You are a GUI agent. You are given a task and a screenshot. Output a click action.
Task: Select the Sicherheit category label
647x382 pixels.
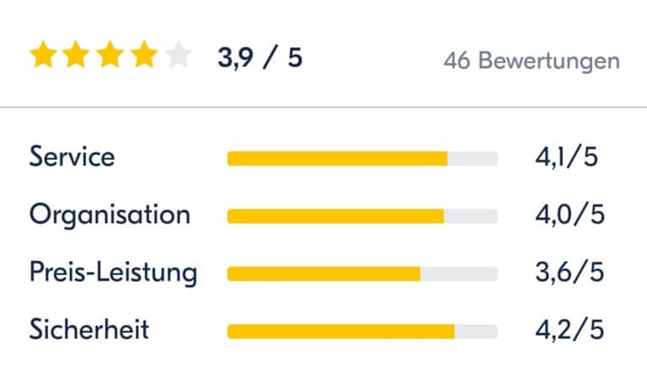(89, 329)
